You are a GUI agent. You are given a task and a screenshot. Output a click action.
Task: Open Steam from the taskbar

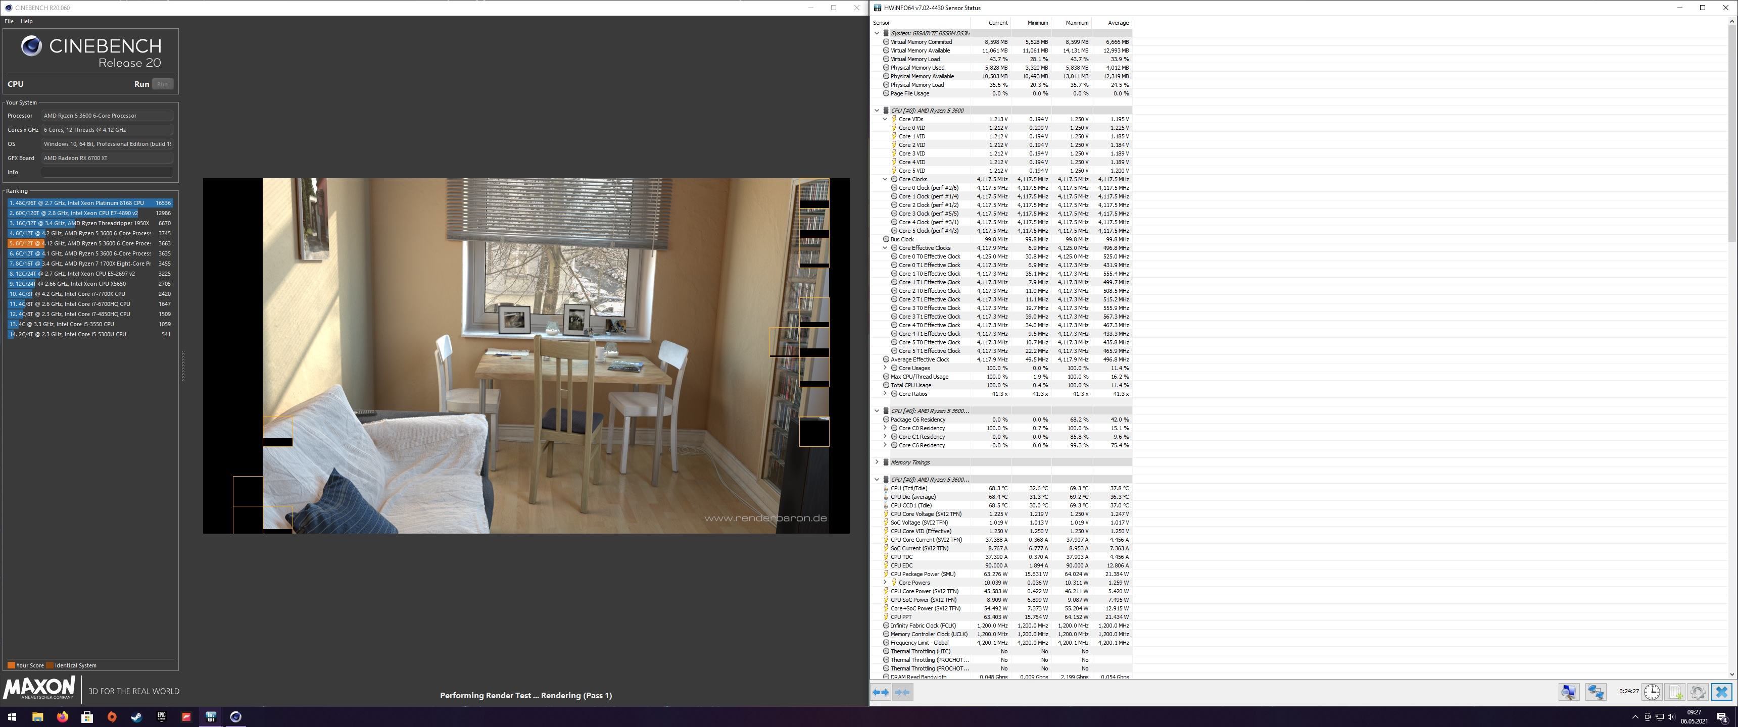pyautogui.click(x=136, y=717)
